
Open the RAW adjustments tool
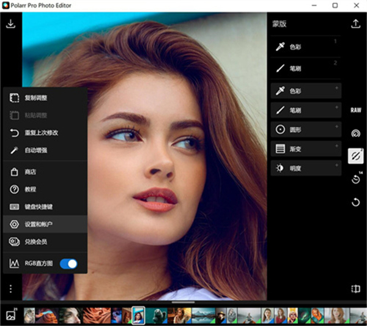[355, 110]
